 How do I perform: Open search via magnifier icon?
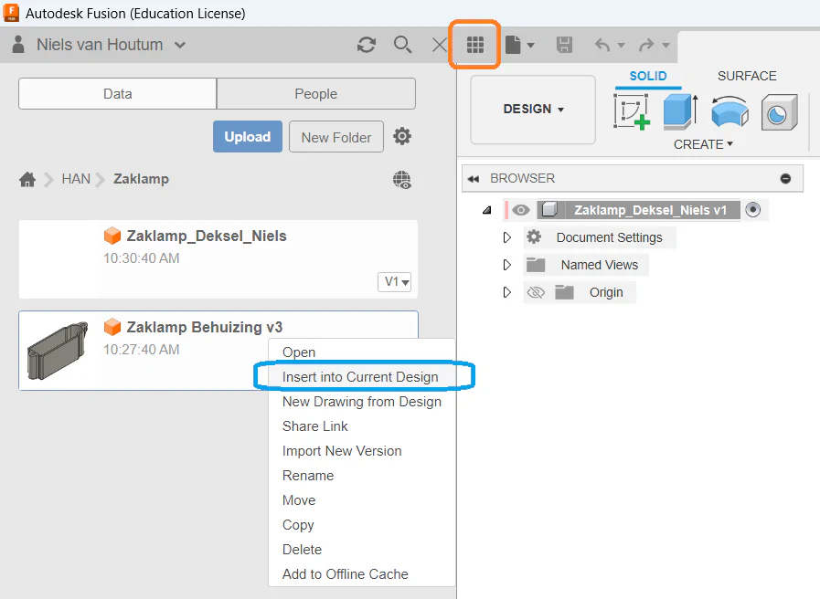pyautogui.click(x=402, y=45)
